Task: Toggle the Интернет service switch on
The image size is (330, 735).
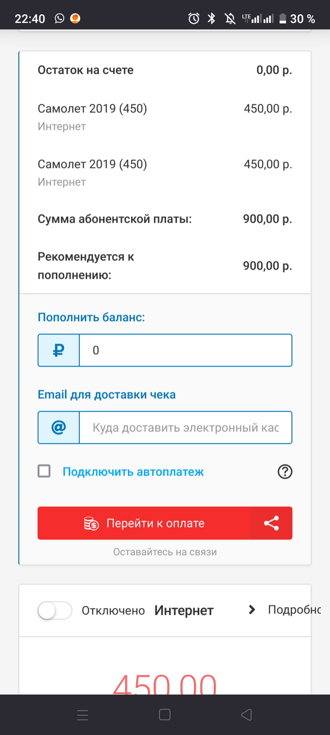Action: point(55,610)
